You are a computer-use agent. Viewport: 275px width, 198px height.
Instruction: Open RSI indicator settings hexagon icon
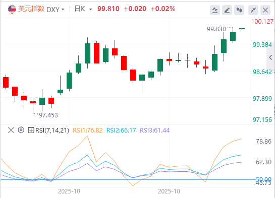click(x=21, y=130)
